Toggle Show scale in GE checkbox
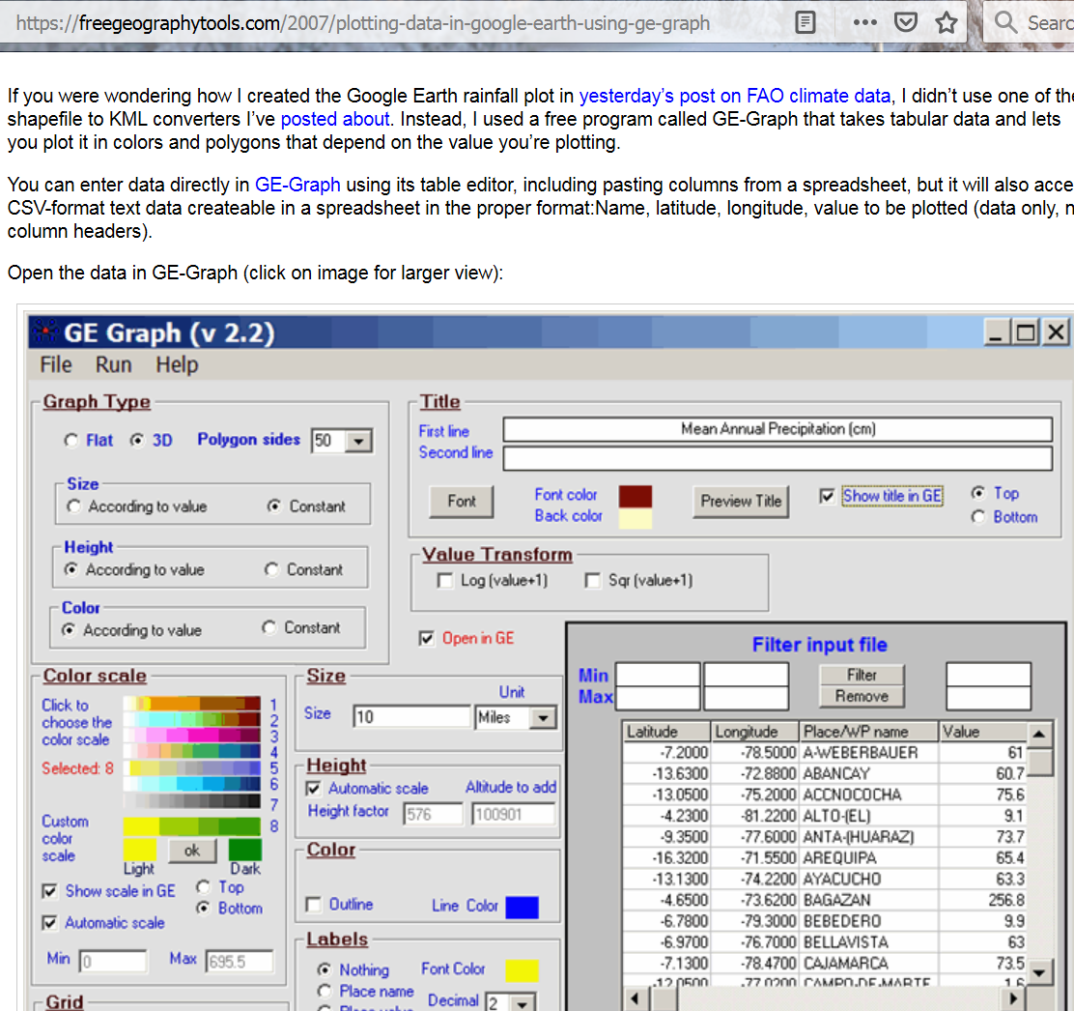The height and width of the screenshot is (1011, 1074). pyautogui.click(x=49, y=891)
